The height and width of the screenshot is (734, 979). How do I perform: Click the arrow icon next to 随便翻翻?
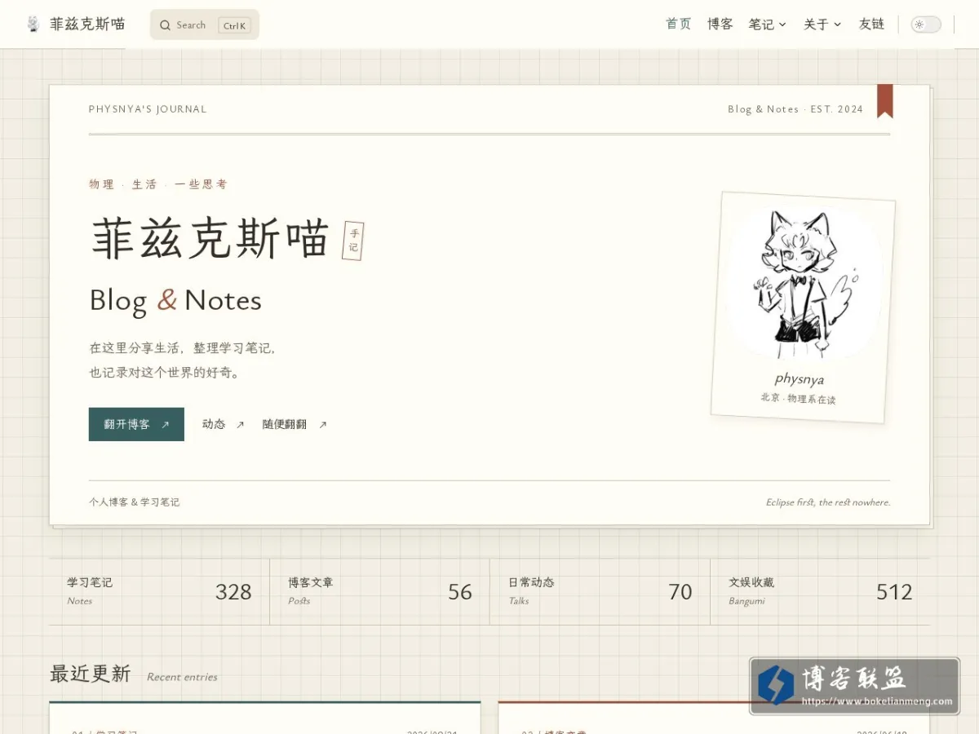[x=322, y=424]
